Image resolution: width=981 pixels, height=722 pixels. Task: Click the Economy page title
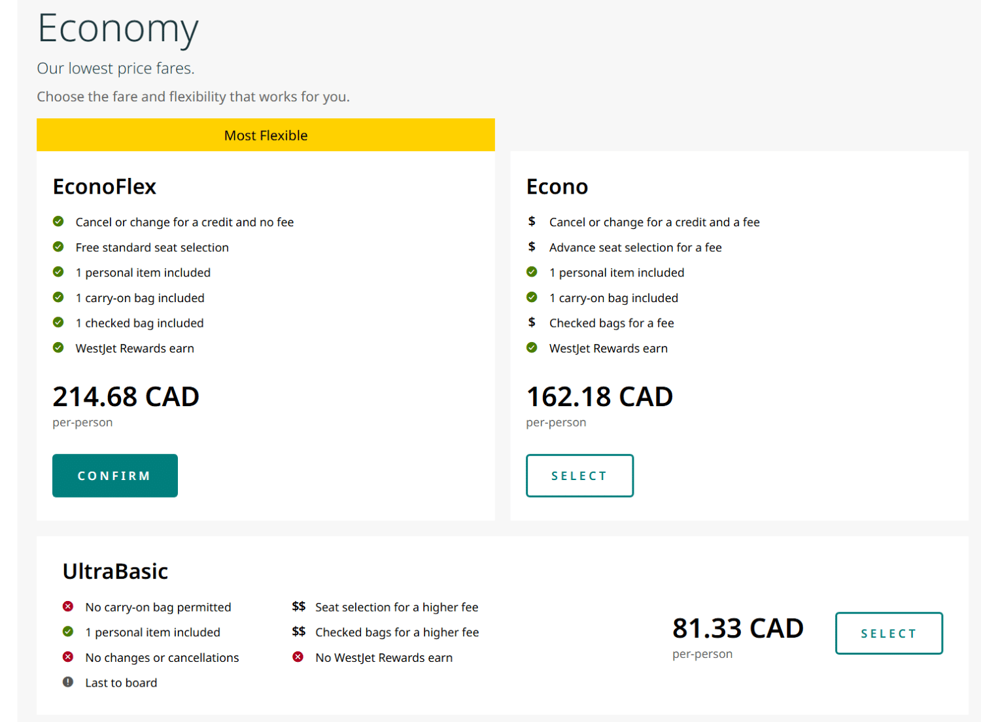118,29
